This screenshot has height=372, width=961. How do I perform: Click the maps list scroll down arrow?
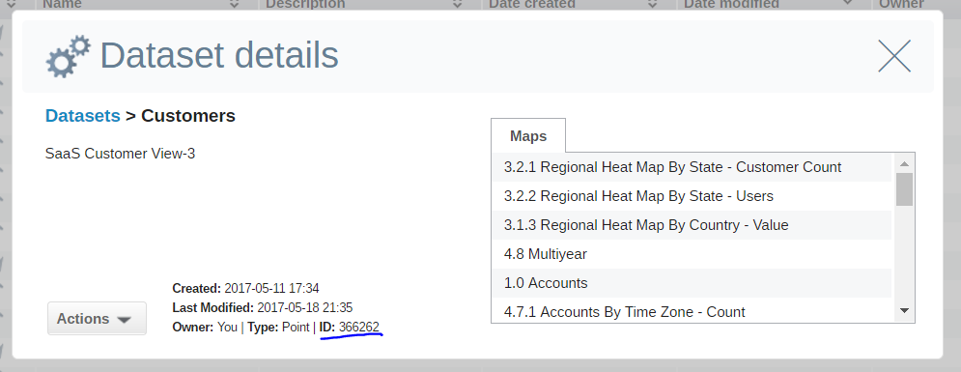904,311
